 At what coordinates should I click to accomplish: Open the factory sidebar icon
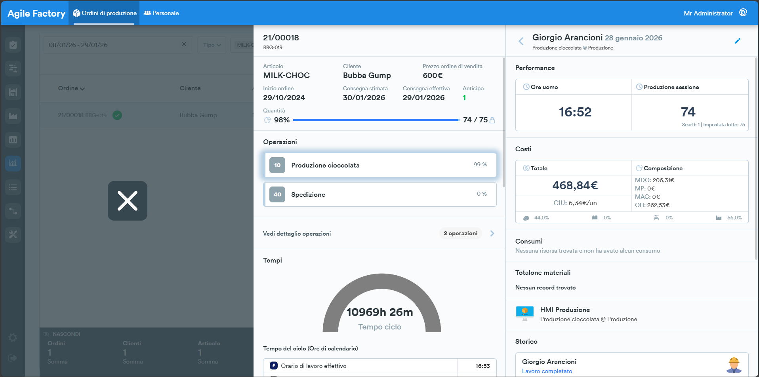pyautogui.click(x=13, y=116)
